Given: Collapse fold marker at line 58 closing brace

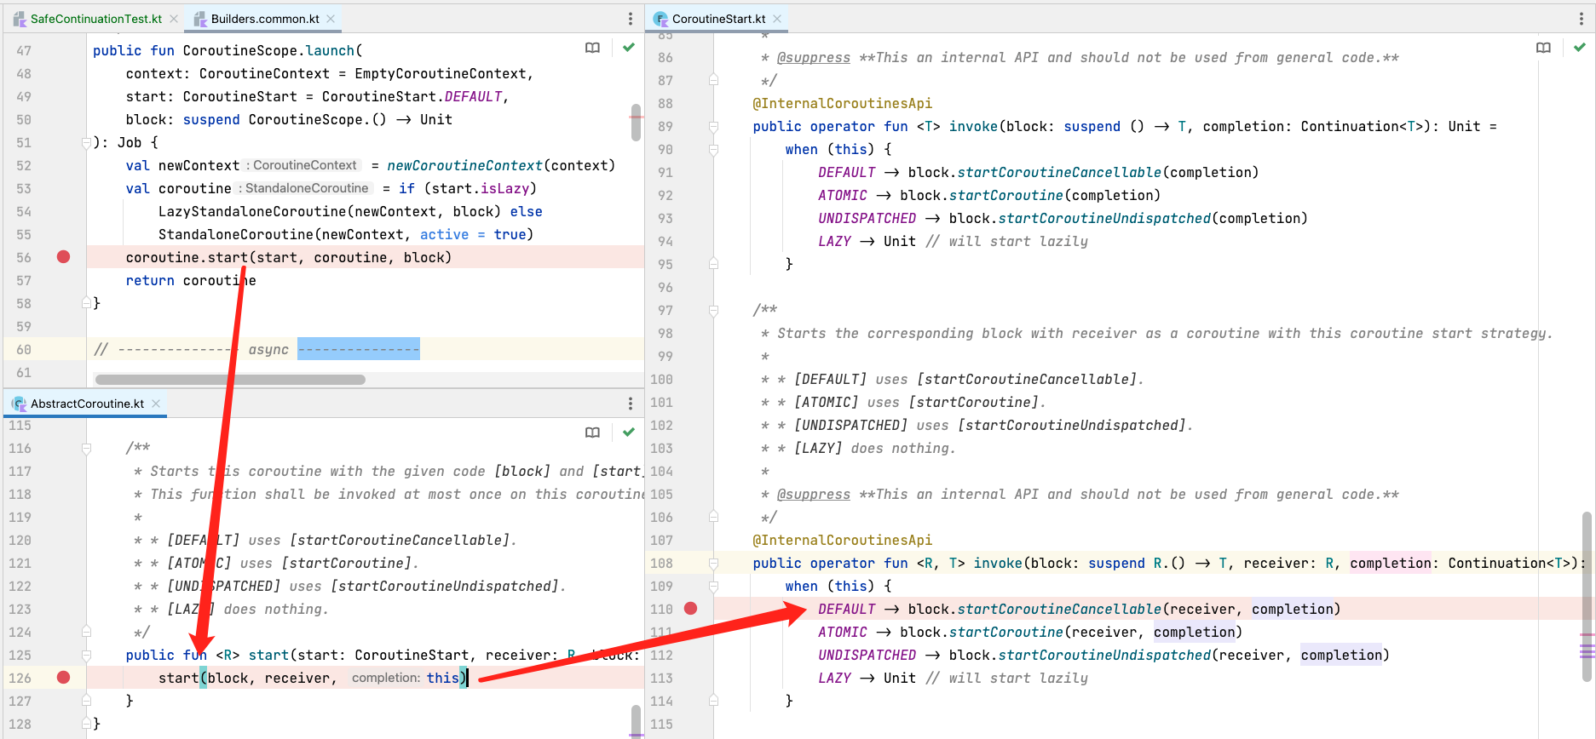Looking at the screenshot, I should click(x=86, y=303).
